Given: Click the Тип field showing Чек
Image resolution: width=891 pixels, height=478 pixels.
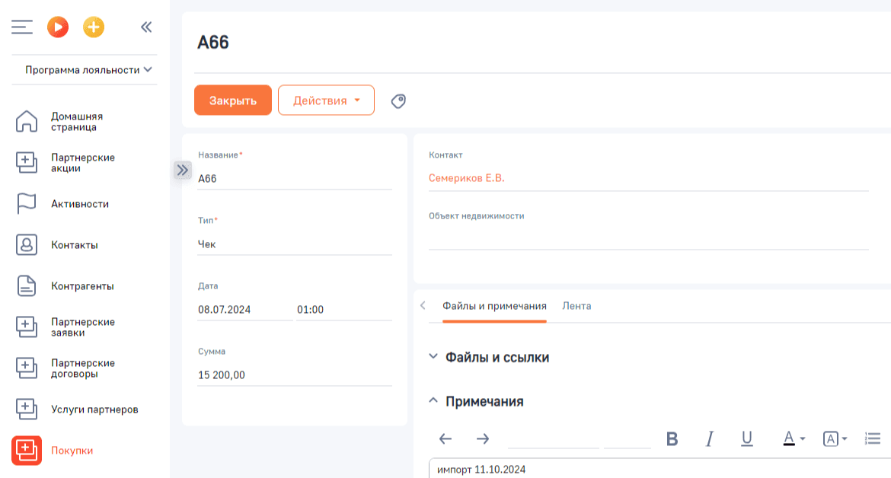Looking at the screenshot, I should click(x=295, y=244).
